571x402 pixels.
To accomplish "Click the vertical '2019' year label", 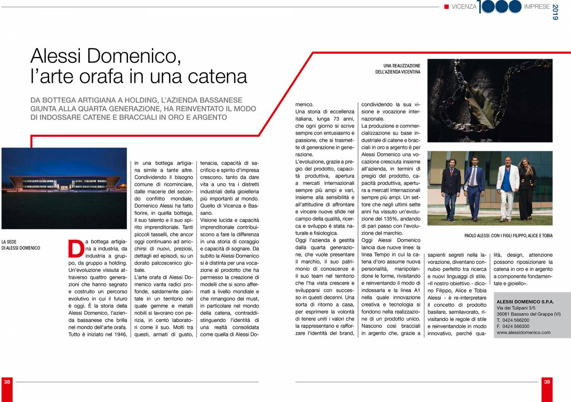I will tap(555, 12).
